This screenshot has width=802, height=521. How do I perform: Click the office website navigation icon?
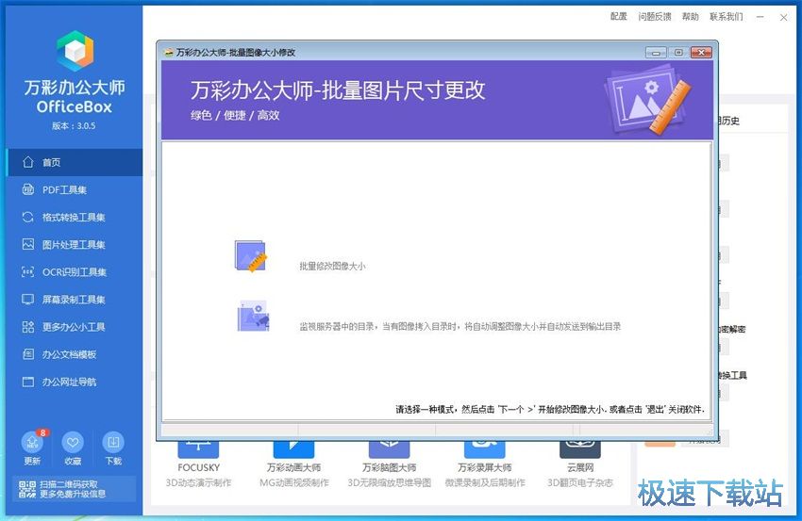(x=28, y=382)
